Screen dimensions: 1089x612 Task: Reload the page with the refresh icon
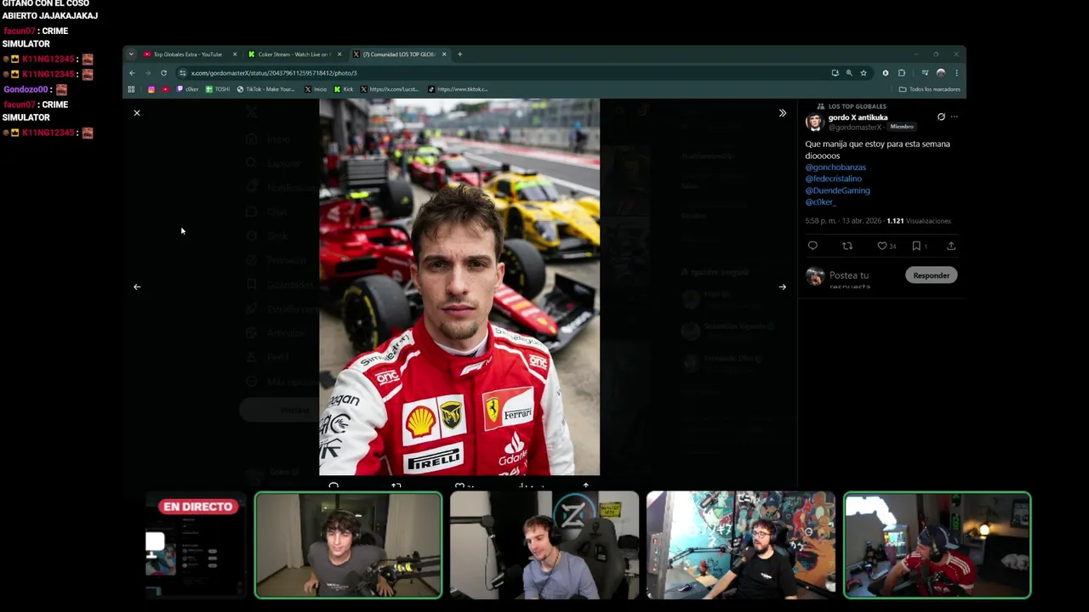pyautogui.click(x=164, y=73)
